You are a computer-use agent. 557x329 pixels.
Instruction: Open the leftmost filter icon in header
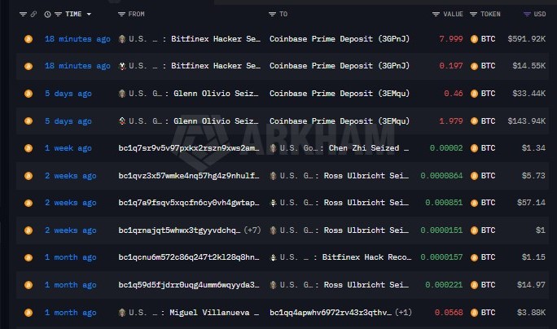click(23, 14)
